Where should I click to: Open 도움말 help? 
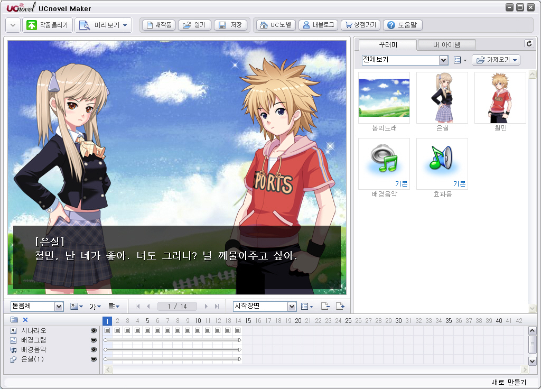tap(403, 25)
